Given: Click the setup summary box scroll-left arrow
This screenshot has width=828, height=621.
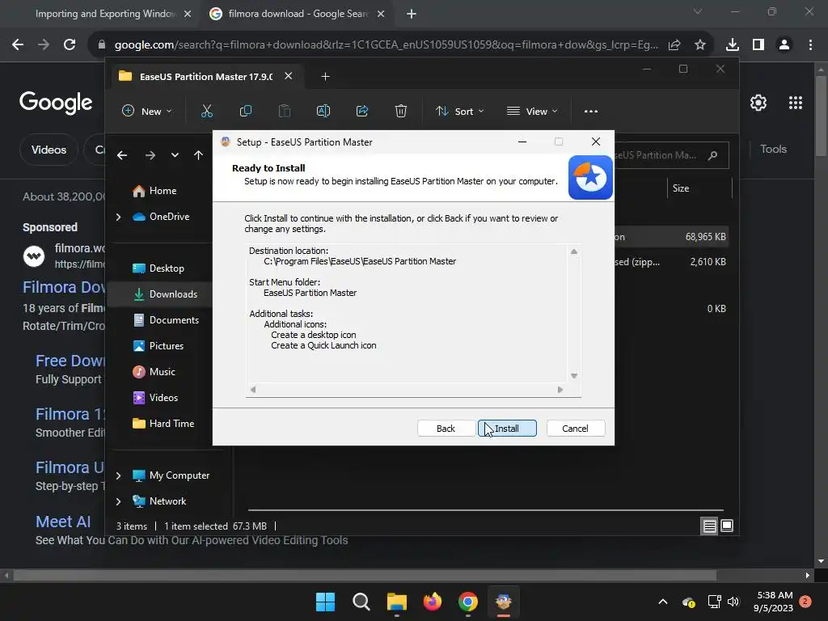Looking at the screenshot, I should 253,390.
